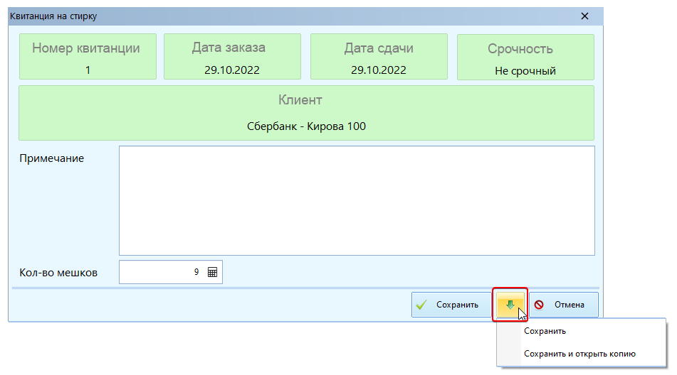Focus the Примечание text area
The height and width of the screenshot is (375, 677).
point(356,200)
